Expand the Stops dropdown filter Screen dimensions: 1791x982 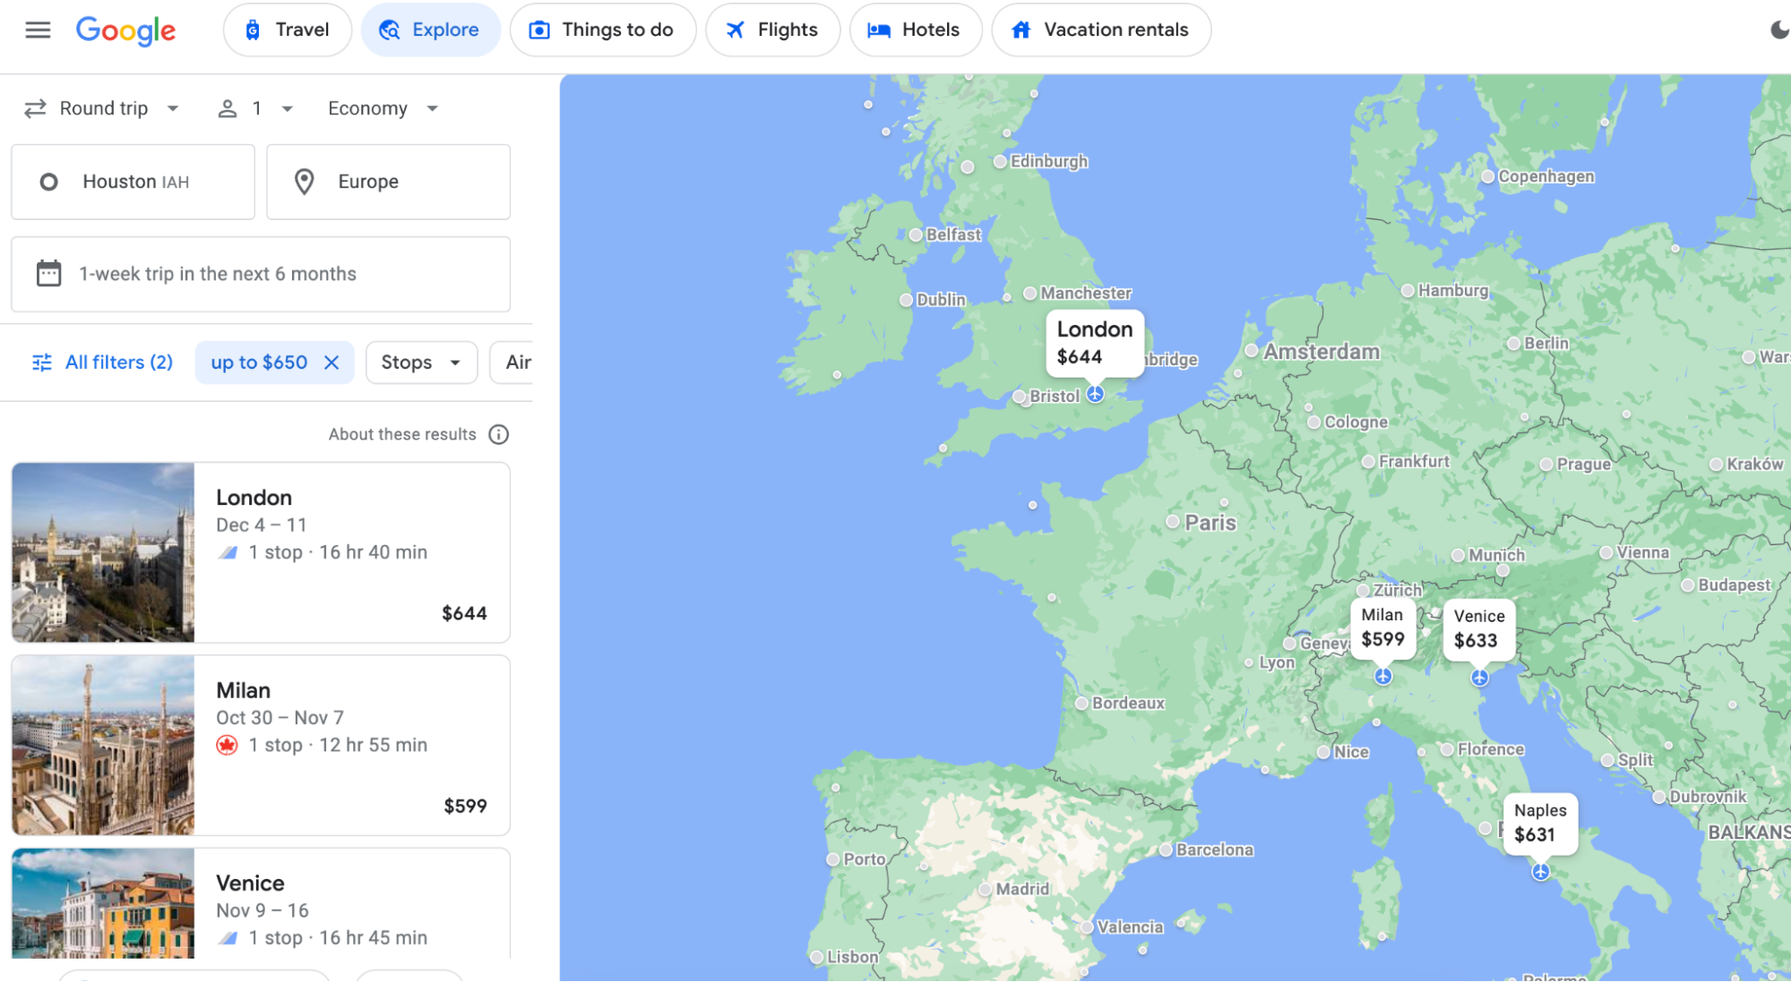click(x=421, y=362)
